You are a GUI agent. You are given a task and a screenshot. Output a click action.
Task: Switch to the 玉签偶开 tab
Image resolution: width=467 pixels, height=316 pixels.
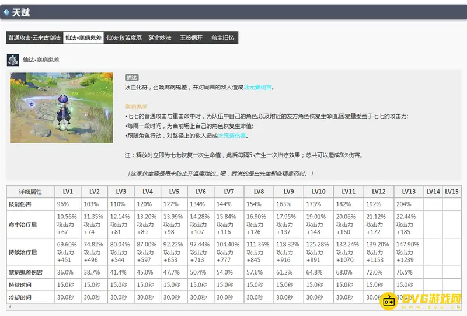coord(191,37)
